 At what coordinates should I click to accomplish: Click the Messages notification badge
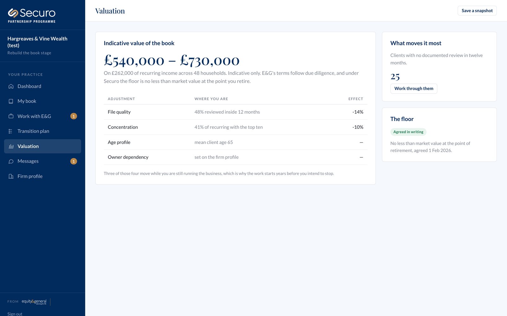(74, 161)
